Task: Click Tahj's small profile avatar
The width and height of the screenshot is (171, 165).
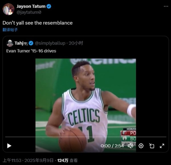Action: pos(10,43)
